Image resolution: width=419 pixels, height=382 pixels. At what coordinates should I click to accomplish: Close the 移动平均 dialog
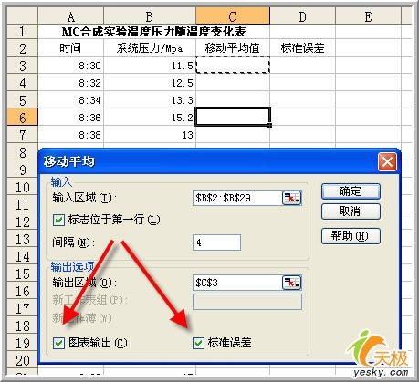[387, 162]
